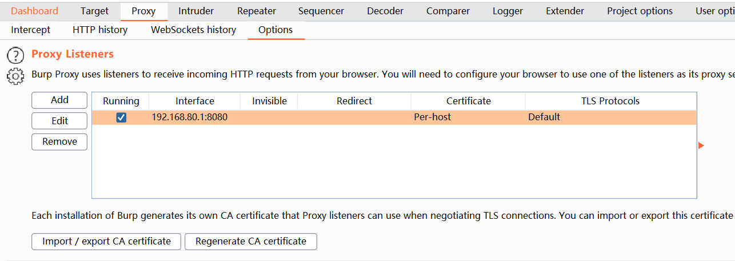Viewport: 735px width, 261px height.
Task: Select the WebSockets history subtab
Action: pos(193,30)
